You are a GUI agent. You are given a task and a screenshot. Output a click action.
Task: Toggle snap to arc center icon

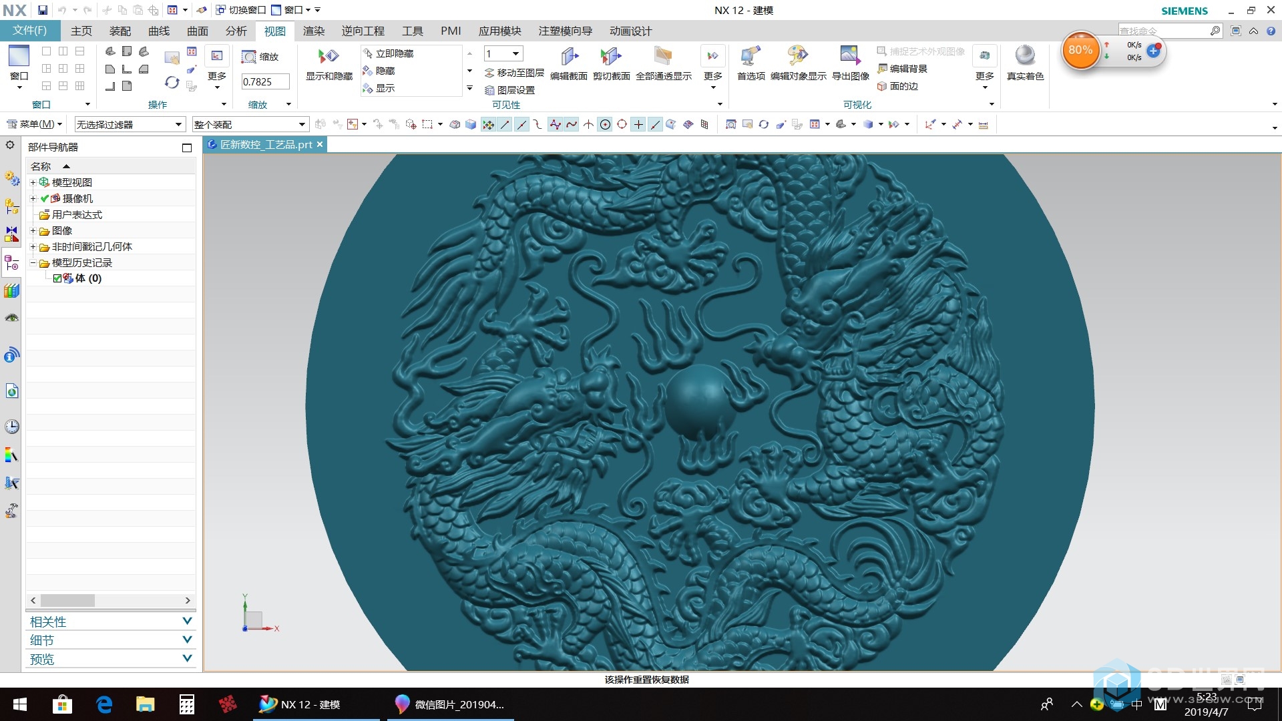[x=605, y=124]
